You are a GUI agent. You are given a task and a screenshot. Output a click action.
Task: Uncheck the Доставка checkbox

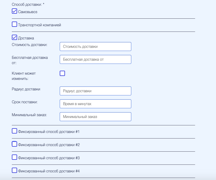tap(14, 38)
